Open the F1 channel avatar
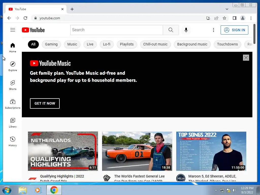 (32, 178)
